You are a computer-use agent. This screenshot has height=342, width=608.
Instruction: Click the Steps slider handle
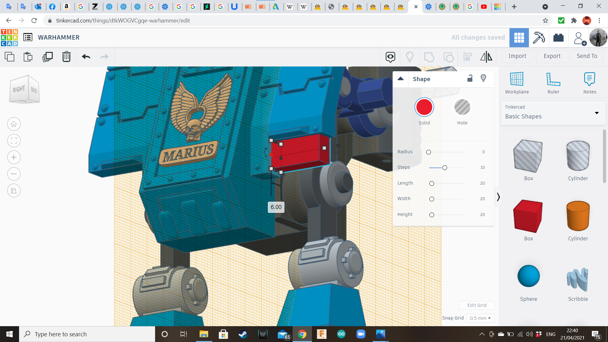point(445,168)
